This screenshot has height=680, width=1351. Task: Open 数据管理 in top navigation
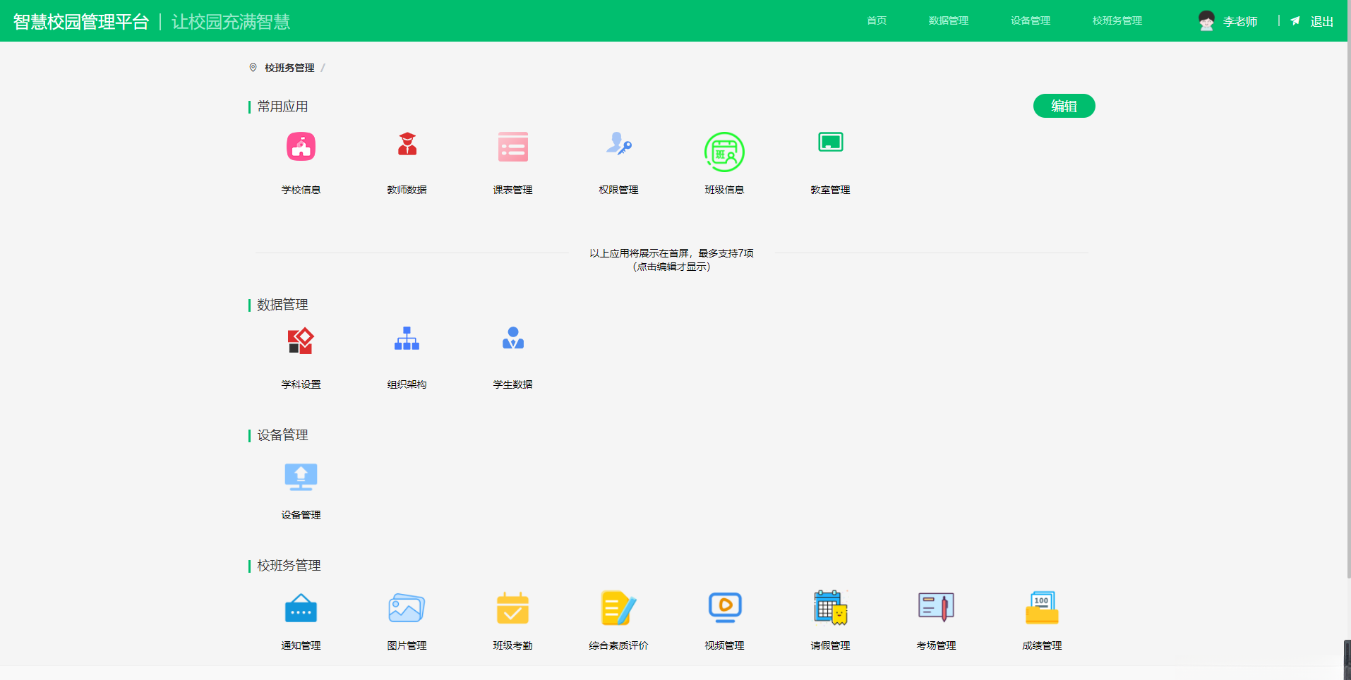[x=949, y=20]
